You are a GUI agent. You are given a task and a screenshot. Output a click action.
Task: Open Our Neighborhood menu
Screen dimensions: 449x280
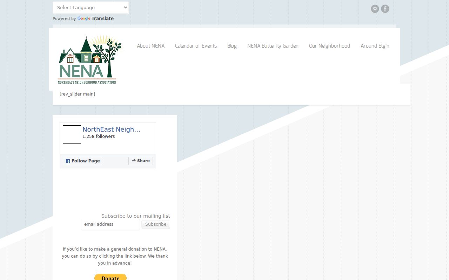click(x=329, y=46)
